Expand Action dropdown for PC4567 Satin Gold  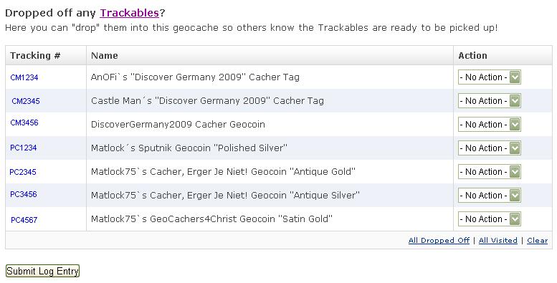pos(489,219)
